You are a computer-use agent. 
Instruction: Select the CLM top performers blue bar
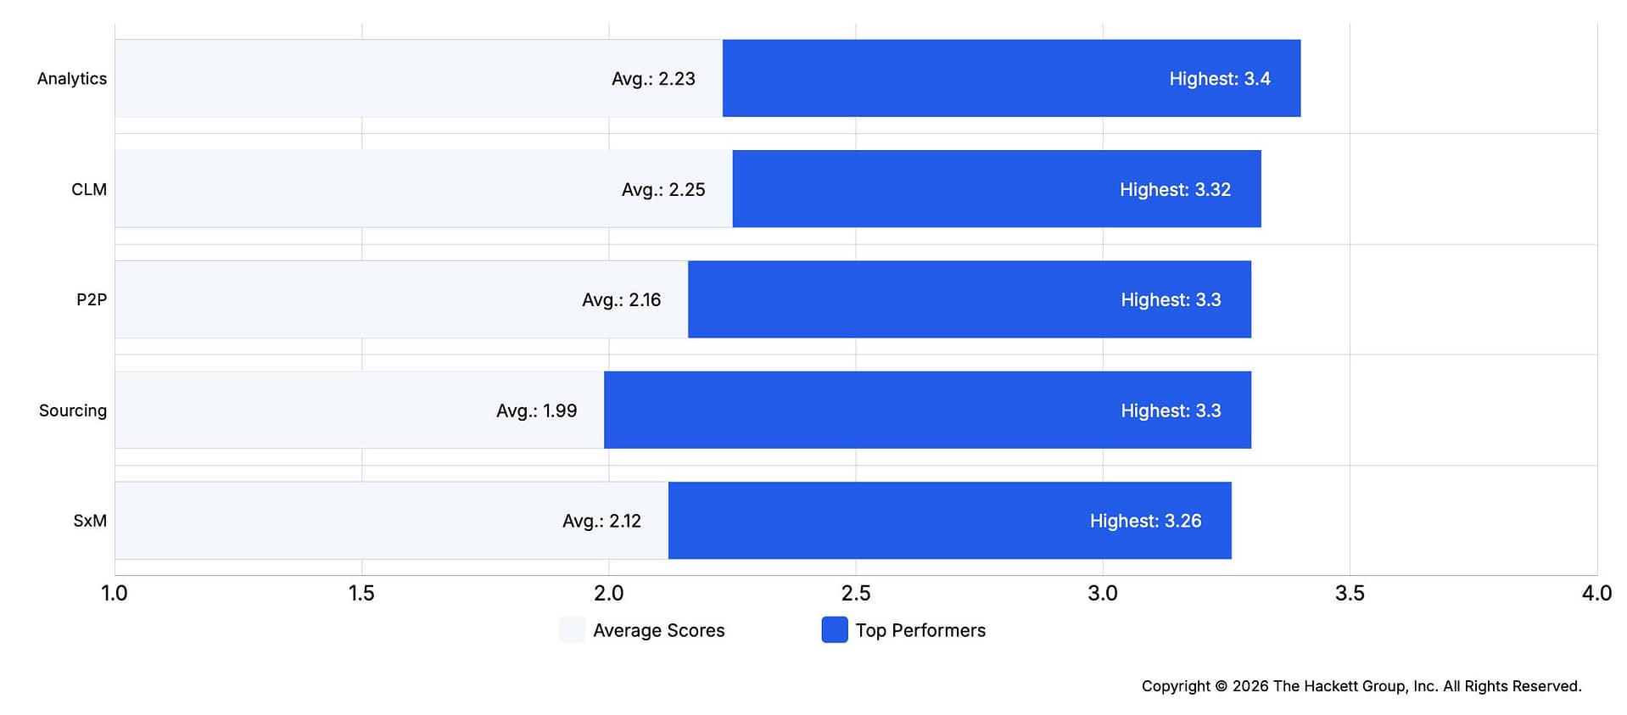click(997, 189)
